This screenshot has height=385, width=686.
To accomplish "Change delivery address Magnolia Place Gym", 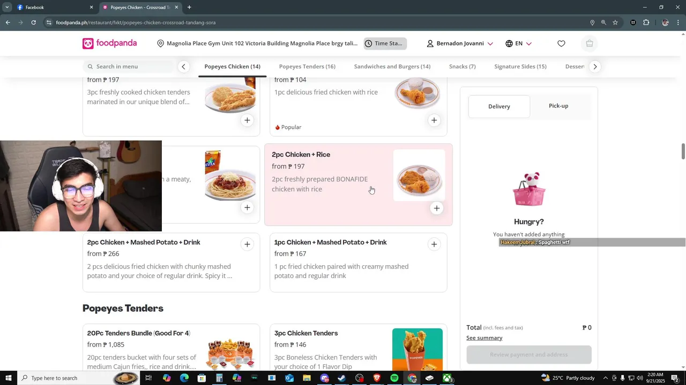I will point(257,43).
